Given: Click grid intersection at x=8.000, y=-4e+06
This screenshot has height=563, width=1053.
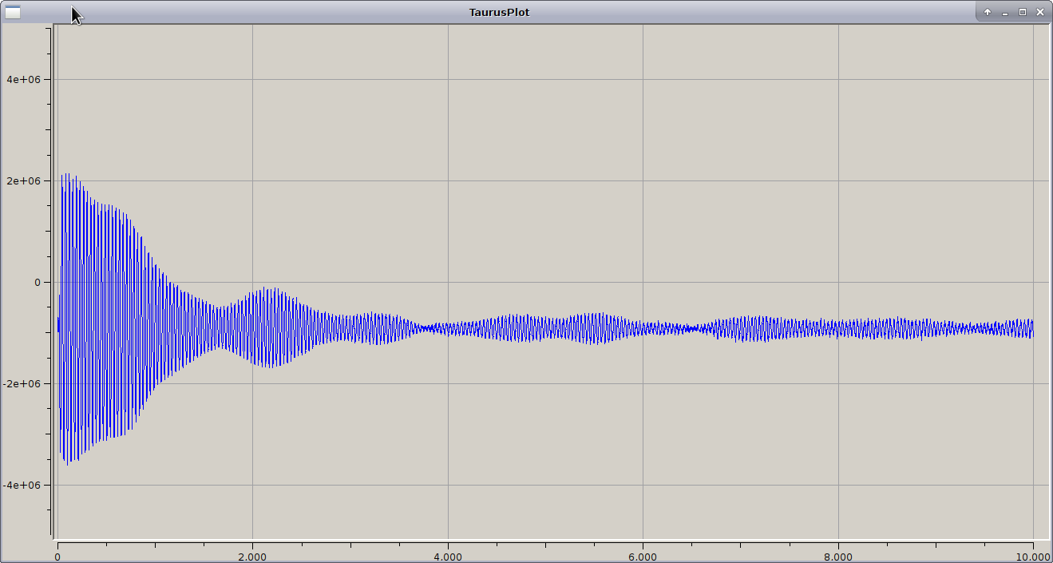Looking at the screenshot, I should 838,485.
